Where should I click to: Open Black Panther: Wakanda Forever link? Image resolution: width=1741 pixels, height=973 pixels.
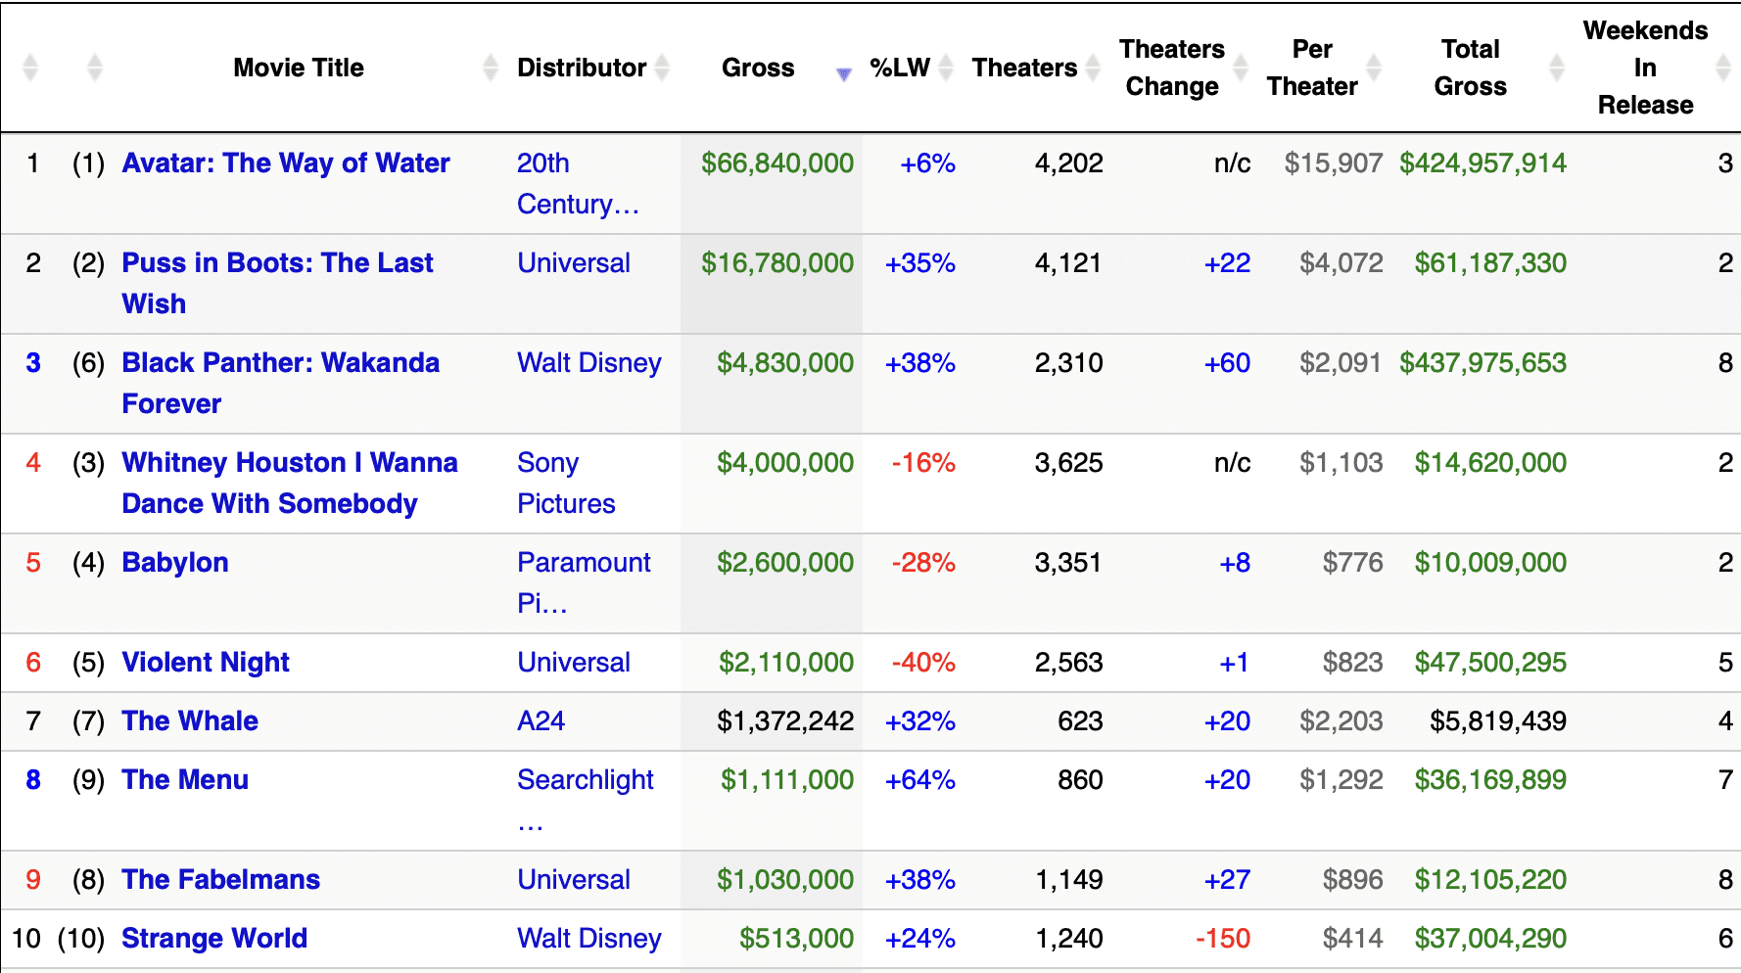[281, 383]
